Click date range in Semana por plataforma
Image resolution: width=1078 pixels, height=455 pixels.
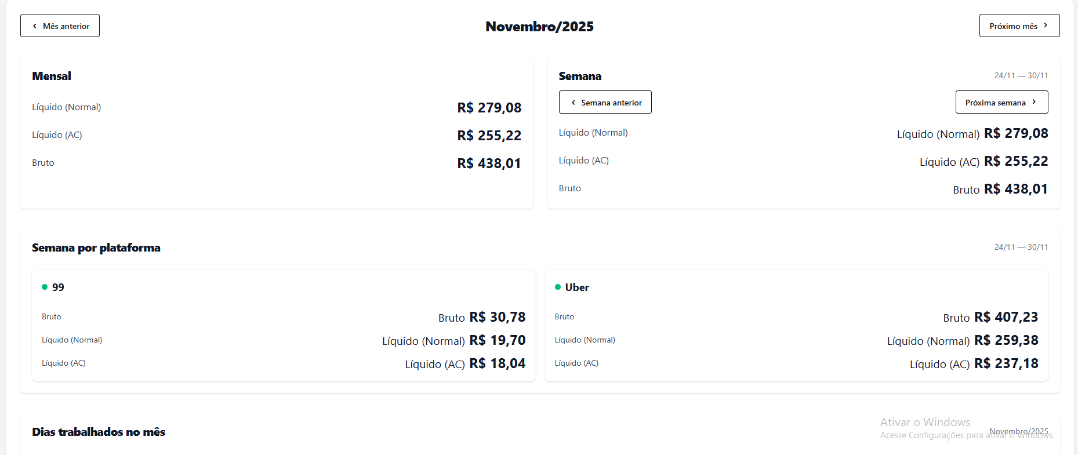1021,247
